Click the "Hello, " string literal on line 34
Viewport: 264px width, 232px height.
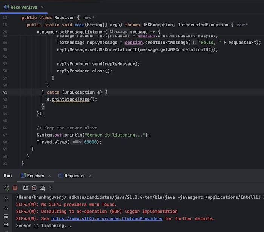point(210,43)
